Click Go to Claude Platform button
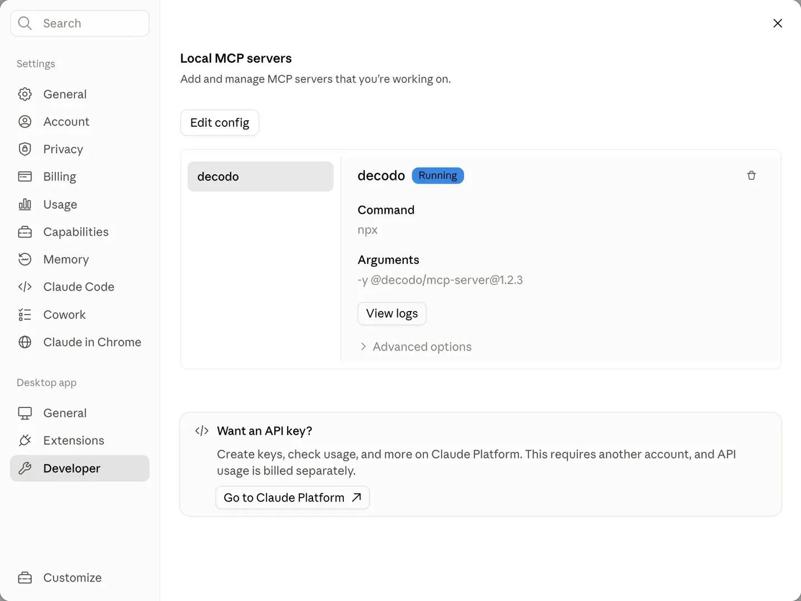 coord(293,497)
